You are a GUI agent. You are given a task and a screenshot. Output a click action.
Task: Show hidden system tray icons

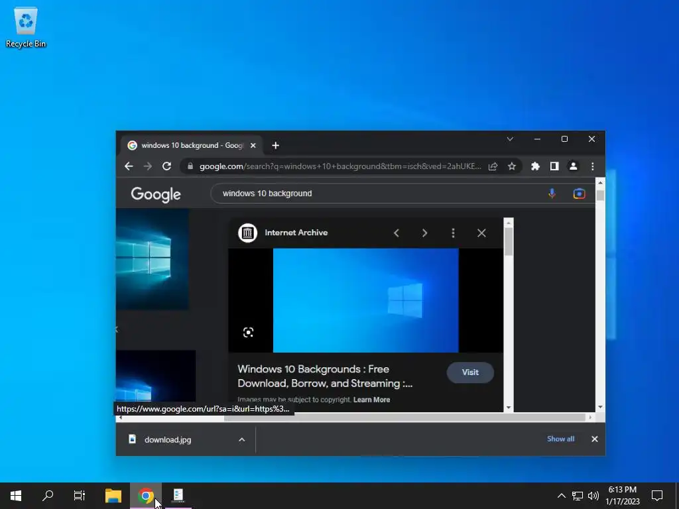[x=561, y=496]
